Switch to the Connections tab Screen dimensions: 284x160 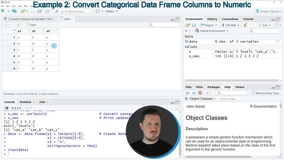pyautogui.click(x=230, y=19)
